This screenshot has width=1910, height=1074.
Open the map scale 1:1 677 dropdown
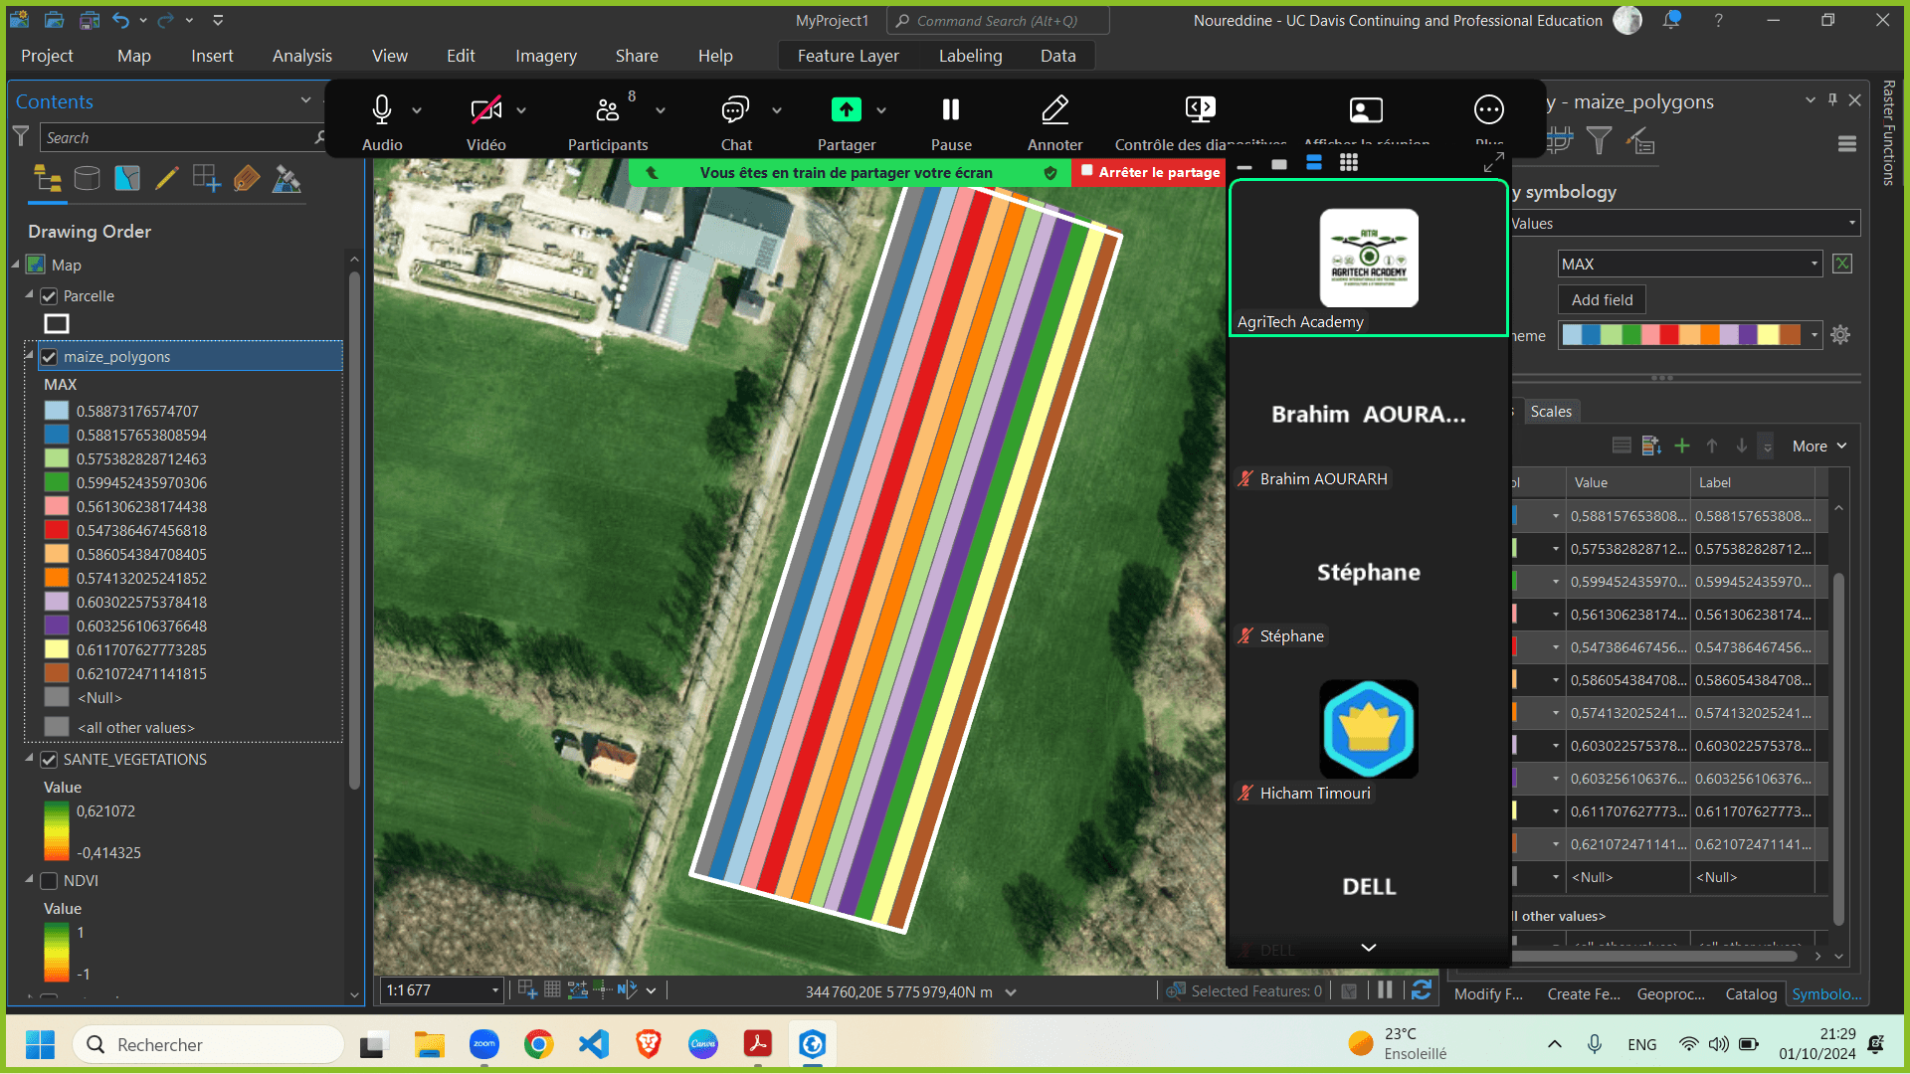494,991
